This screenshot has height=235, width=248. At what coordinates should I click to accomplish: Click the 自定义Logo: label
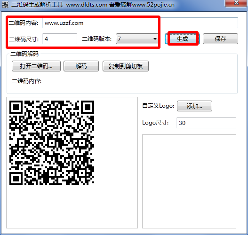(x=158, y=106)
